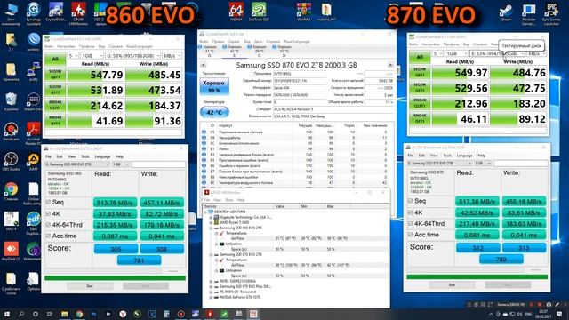Open the WinRAR desktop icon
569x320 pixels.
tap(303, 11)
